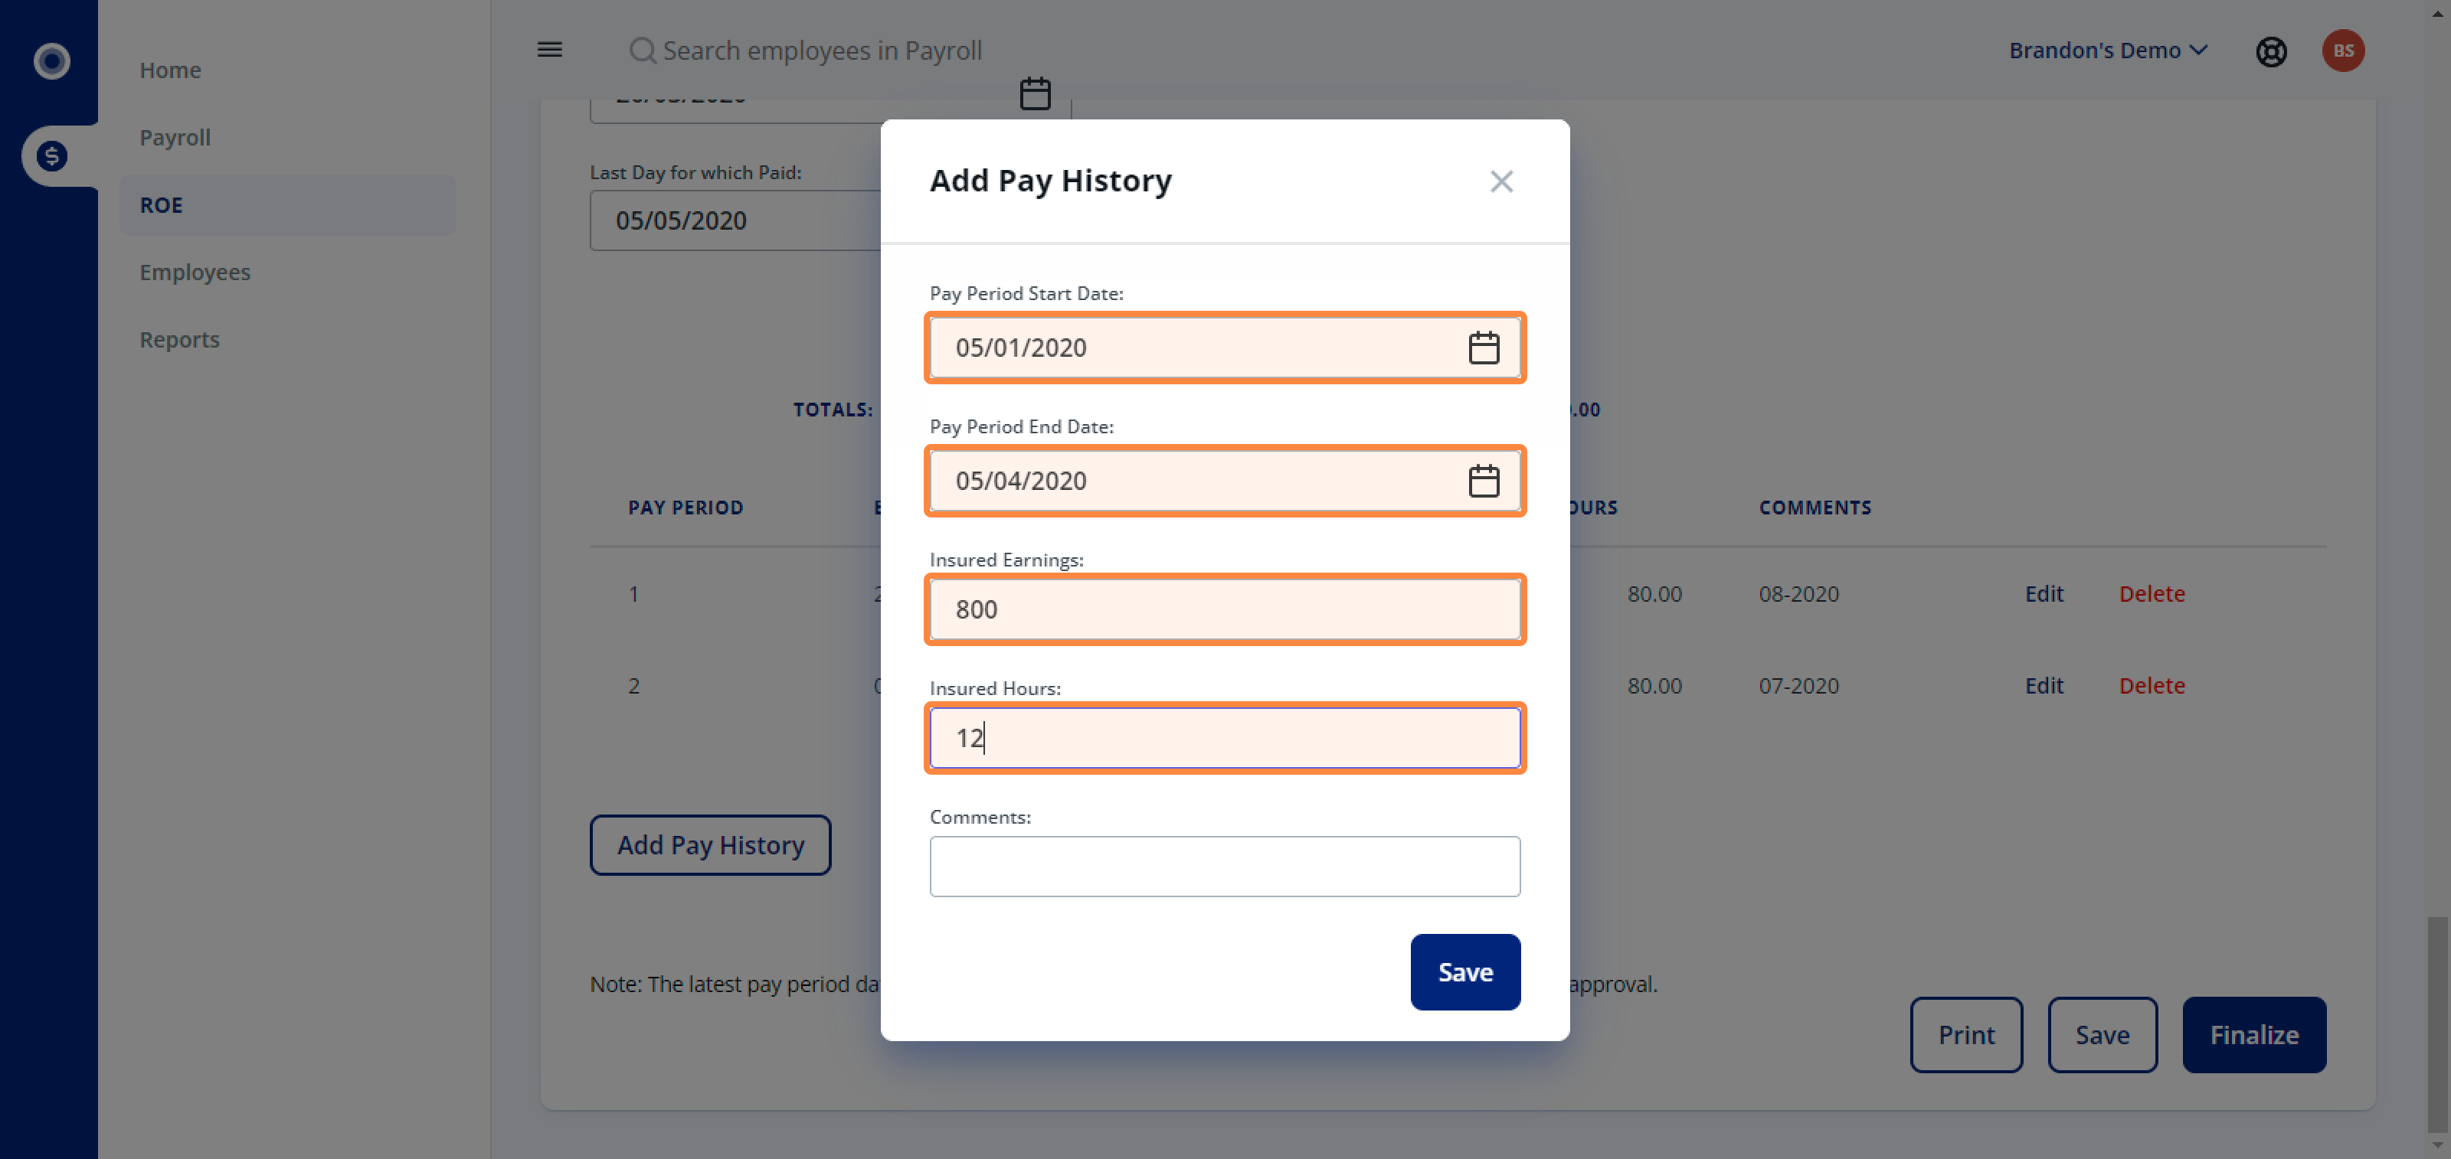2451x1159 pixels.
Task: Open calendar for Pay Period End Date
Action: coord(1482,481)
